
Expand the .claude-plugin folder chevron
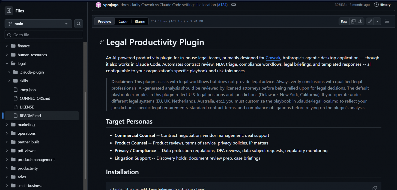coord(9,72)
